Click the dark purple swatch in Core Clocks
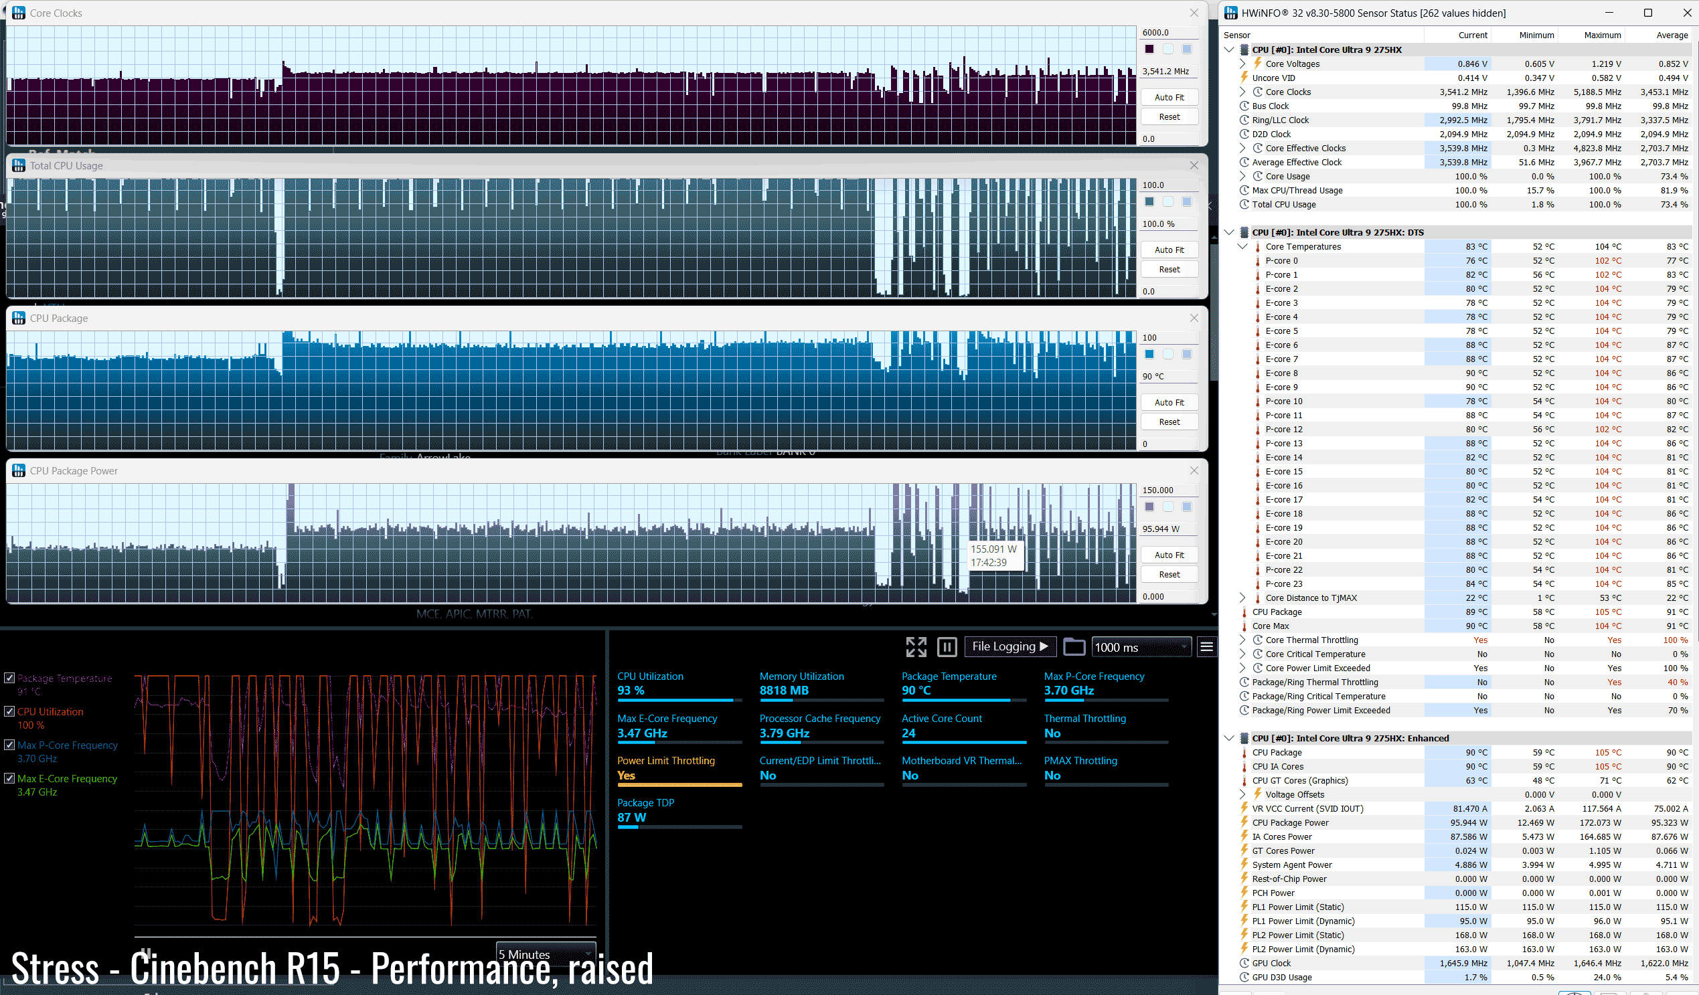Viewport: 1699px width, 995px height. tap(1149, 49)
